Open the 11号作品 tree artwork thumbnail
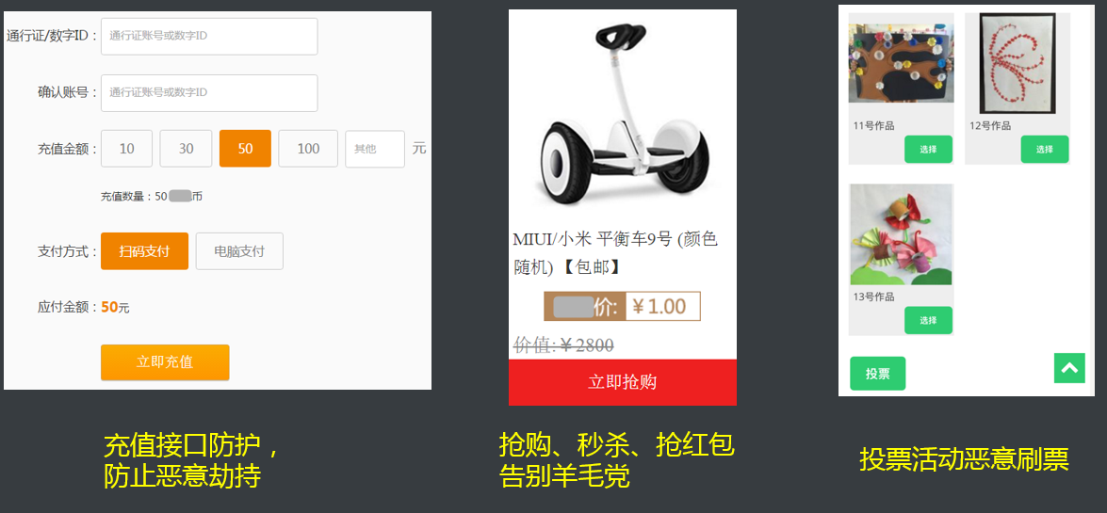The height and width of the screenshot is (513, 1107). pyautogui.click(x=901, y=63)
